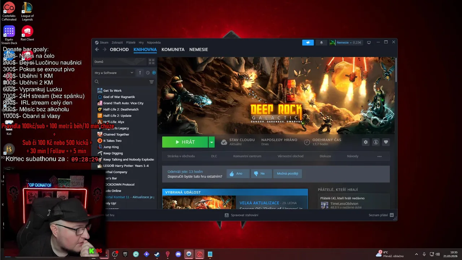Click the thumbs down Ne button
The width and height of the screenshot is (462, 260).
(x=261, y=174)
